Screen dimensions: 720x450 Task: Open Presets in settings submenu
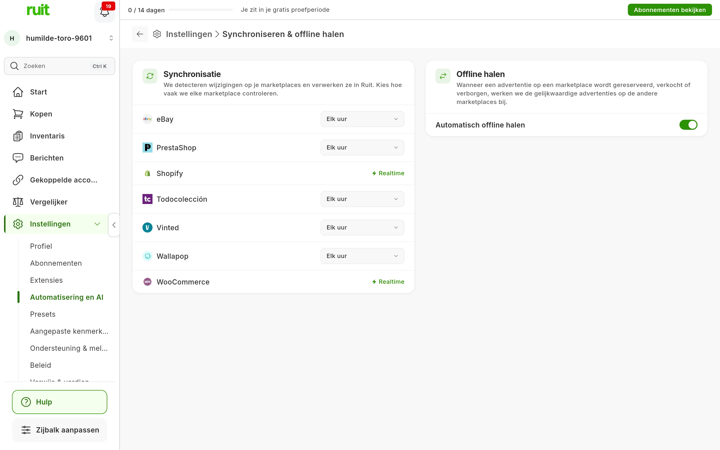pyautogui.click(x=43, y=314)
